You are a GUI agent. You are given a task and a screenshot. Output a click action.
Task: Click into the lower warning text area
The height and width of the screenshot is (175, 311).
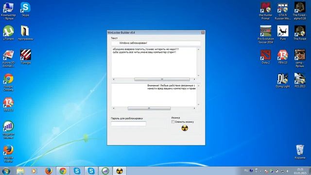pos(154,95)
